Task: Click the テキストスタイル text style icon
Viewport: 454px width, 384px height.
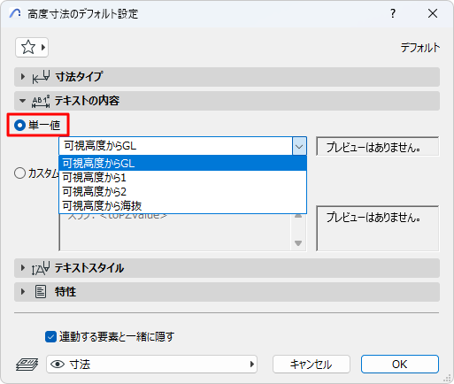Action: tap(41, 268)
